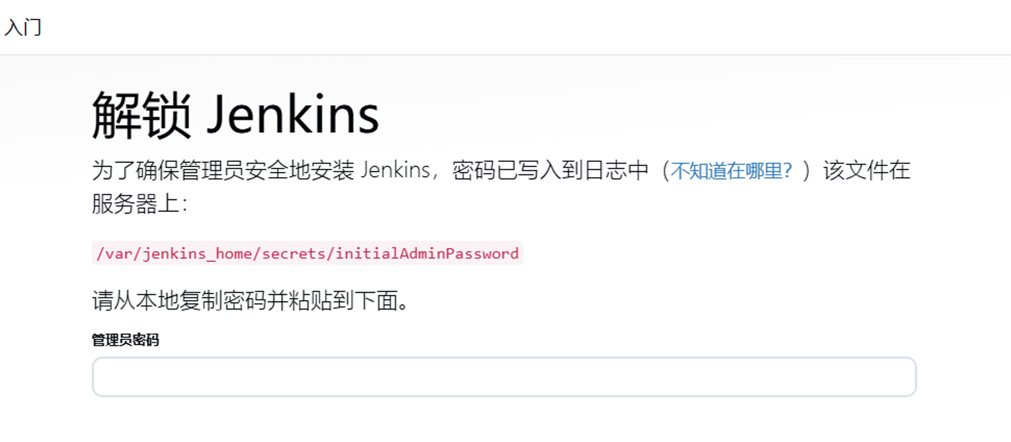1011x442 pixels.
Task: Click the 入门 header title
Action: pyautogui.click(x=23, y=27)
